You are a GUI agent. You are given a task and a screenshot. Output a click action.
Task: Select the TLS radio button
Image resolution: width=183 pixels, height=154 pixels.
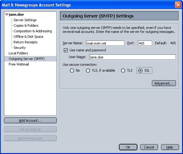click(123, 70)
